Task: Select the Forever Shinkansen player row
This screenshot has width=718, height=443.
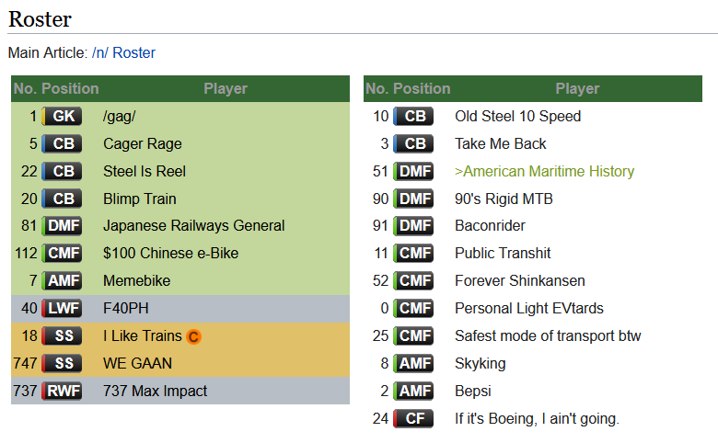Action: (x=533, y=280)
